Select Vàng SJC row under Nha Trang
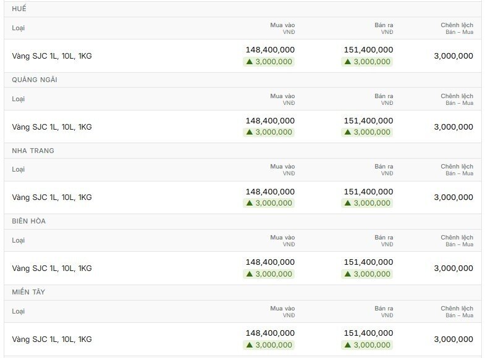 pos(242,198)
